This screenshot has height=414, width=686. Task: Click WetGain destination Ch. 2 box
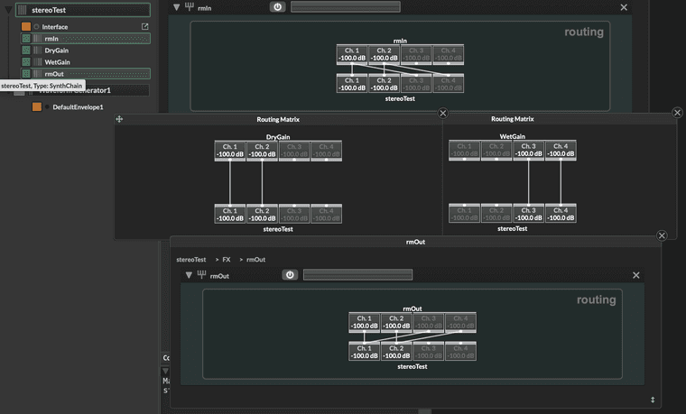(496, 214)
